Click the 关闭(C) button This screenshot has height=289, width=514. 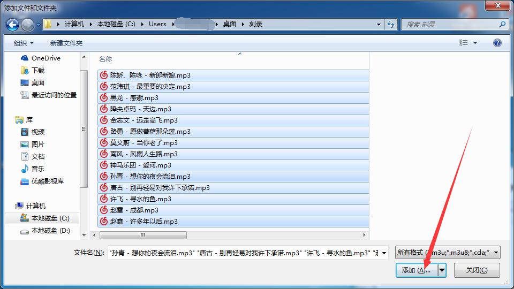[477, 270]
